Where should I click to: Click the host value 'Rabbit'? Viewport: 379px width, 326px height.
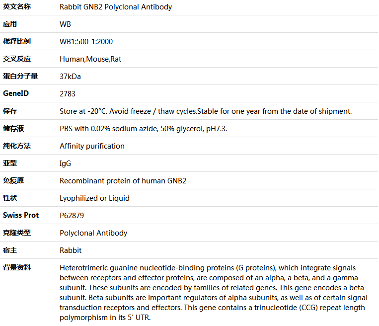click(71, 250)
